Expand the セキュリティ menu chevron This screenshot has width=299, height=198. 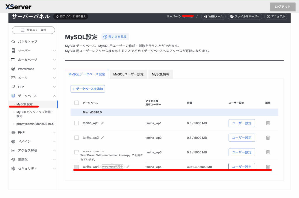coord(55,169)
